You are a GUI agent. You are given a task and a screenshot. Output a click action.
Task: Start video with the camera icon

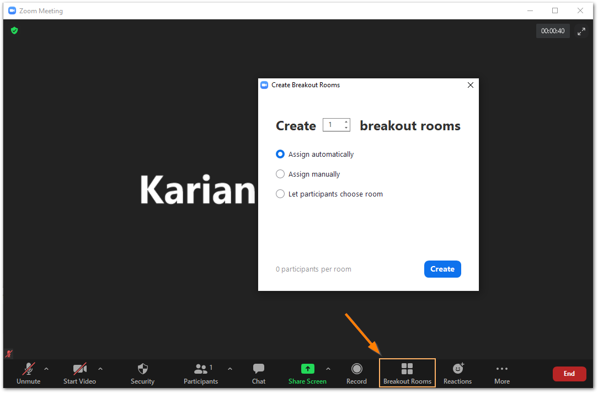pyautogui.click(x=80, y=369)
